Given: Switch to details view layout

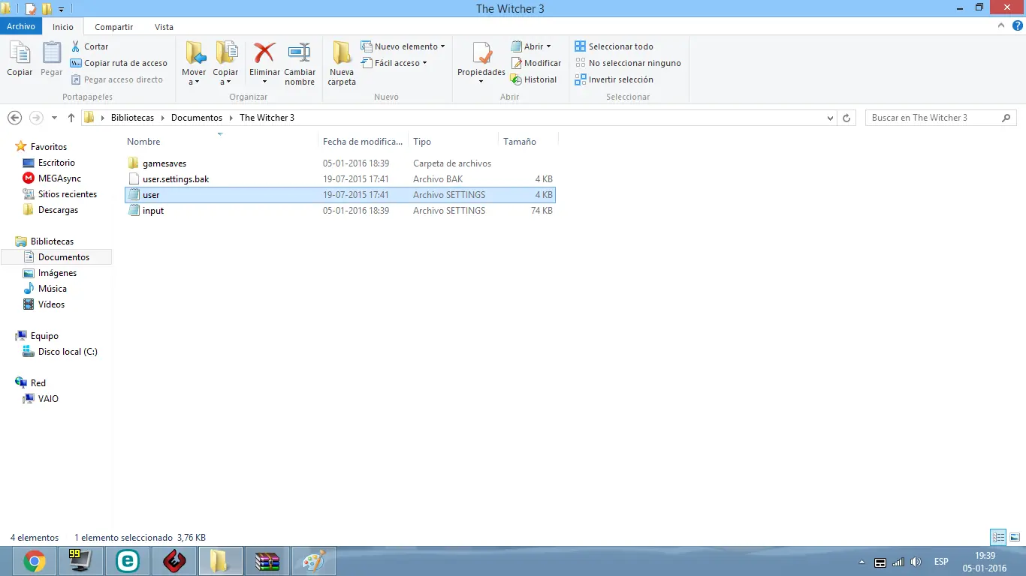Looking at the screenshot, I should click(x=998, y=537).
